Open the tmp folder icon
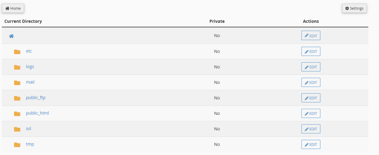This screenshot has width=379, height=155. [x=17, y=145]
